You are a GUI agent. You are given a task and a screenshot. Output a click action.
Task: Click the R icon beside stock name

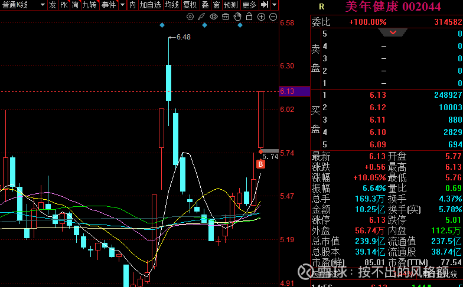click(x=321, y=7)
